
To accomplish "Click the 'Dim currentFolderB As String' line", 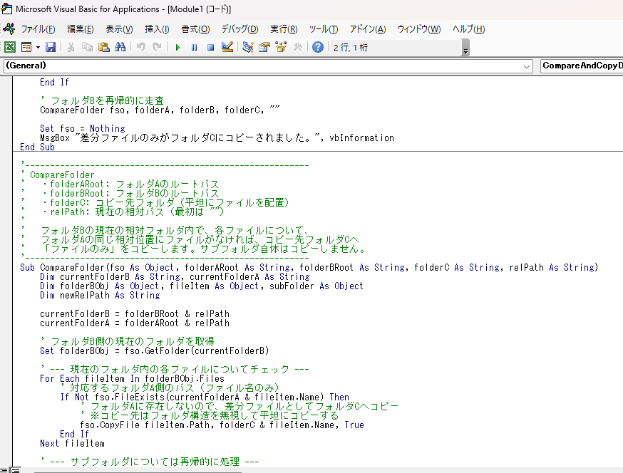I will 175,277.
